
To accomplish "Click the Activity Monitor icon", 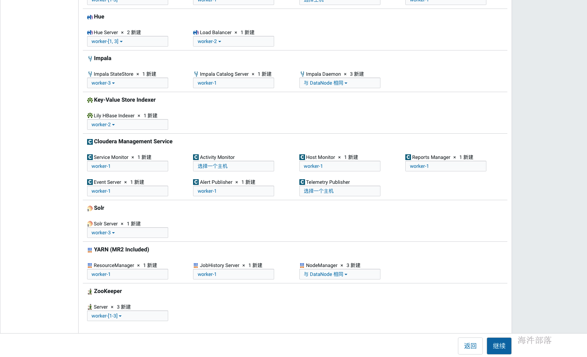I will pos(196,157).
